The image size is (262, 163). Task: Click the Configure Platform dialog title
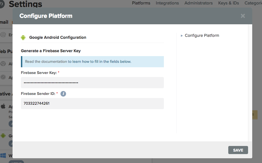pos(46,16)
